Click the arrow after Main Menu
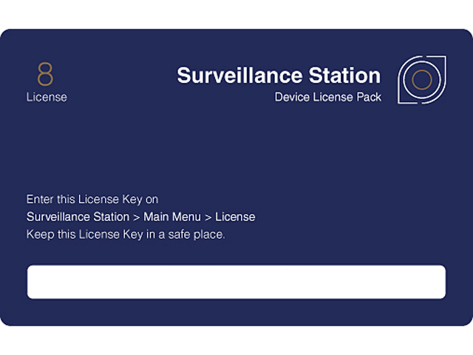473x355 pixels. coord(208,217)
